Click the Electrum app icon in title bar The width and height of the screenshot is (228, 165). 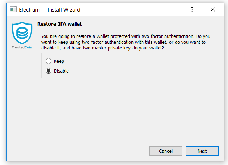coord(13,10)
